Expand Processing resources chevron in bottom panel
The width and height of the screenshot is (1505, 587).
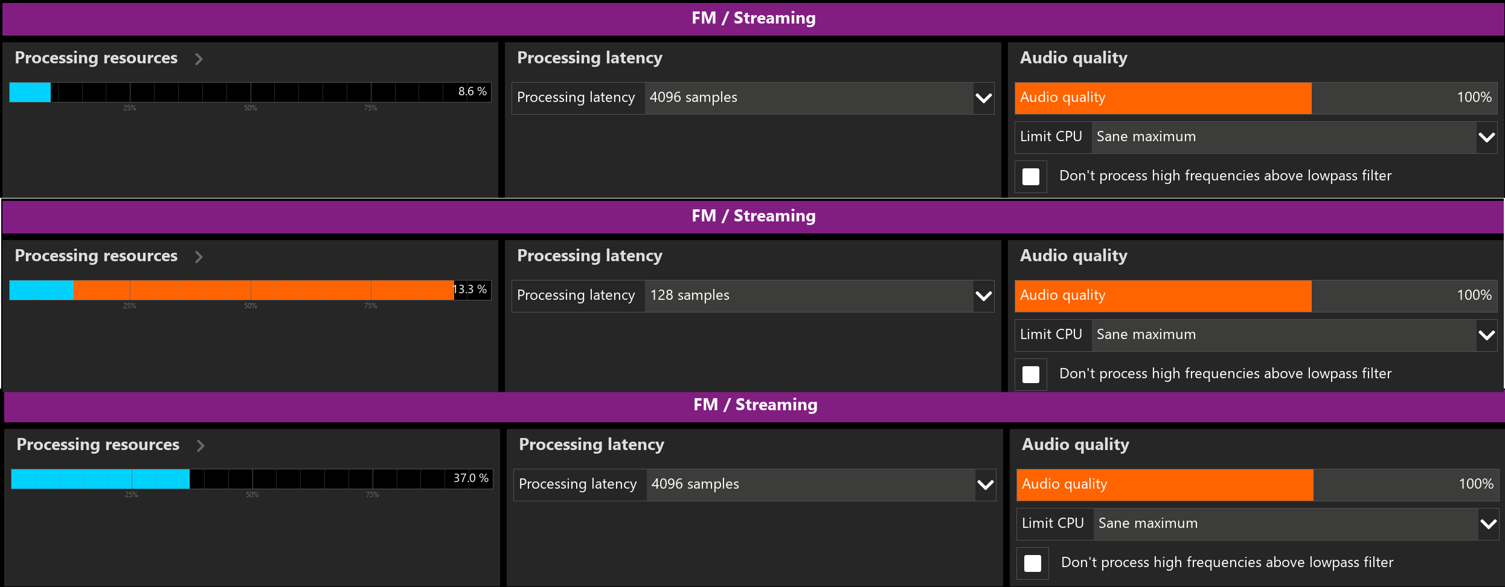point(201,445)
